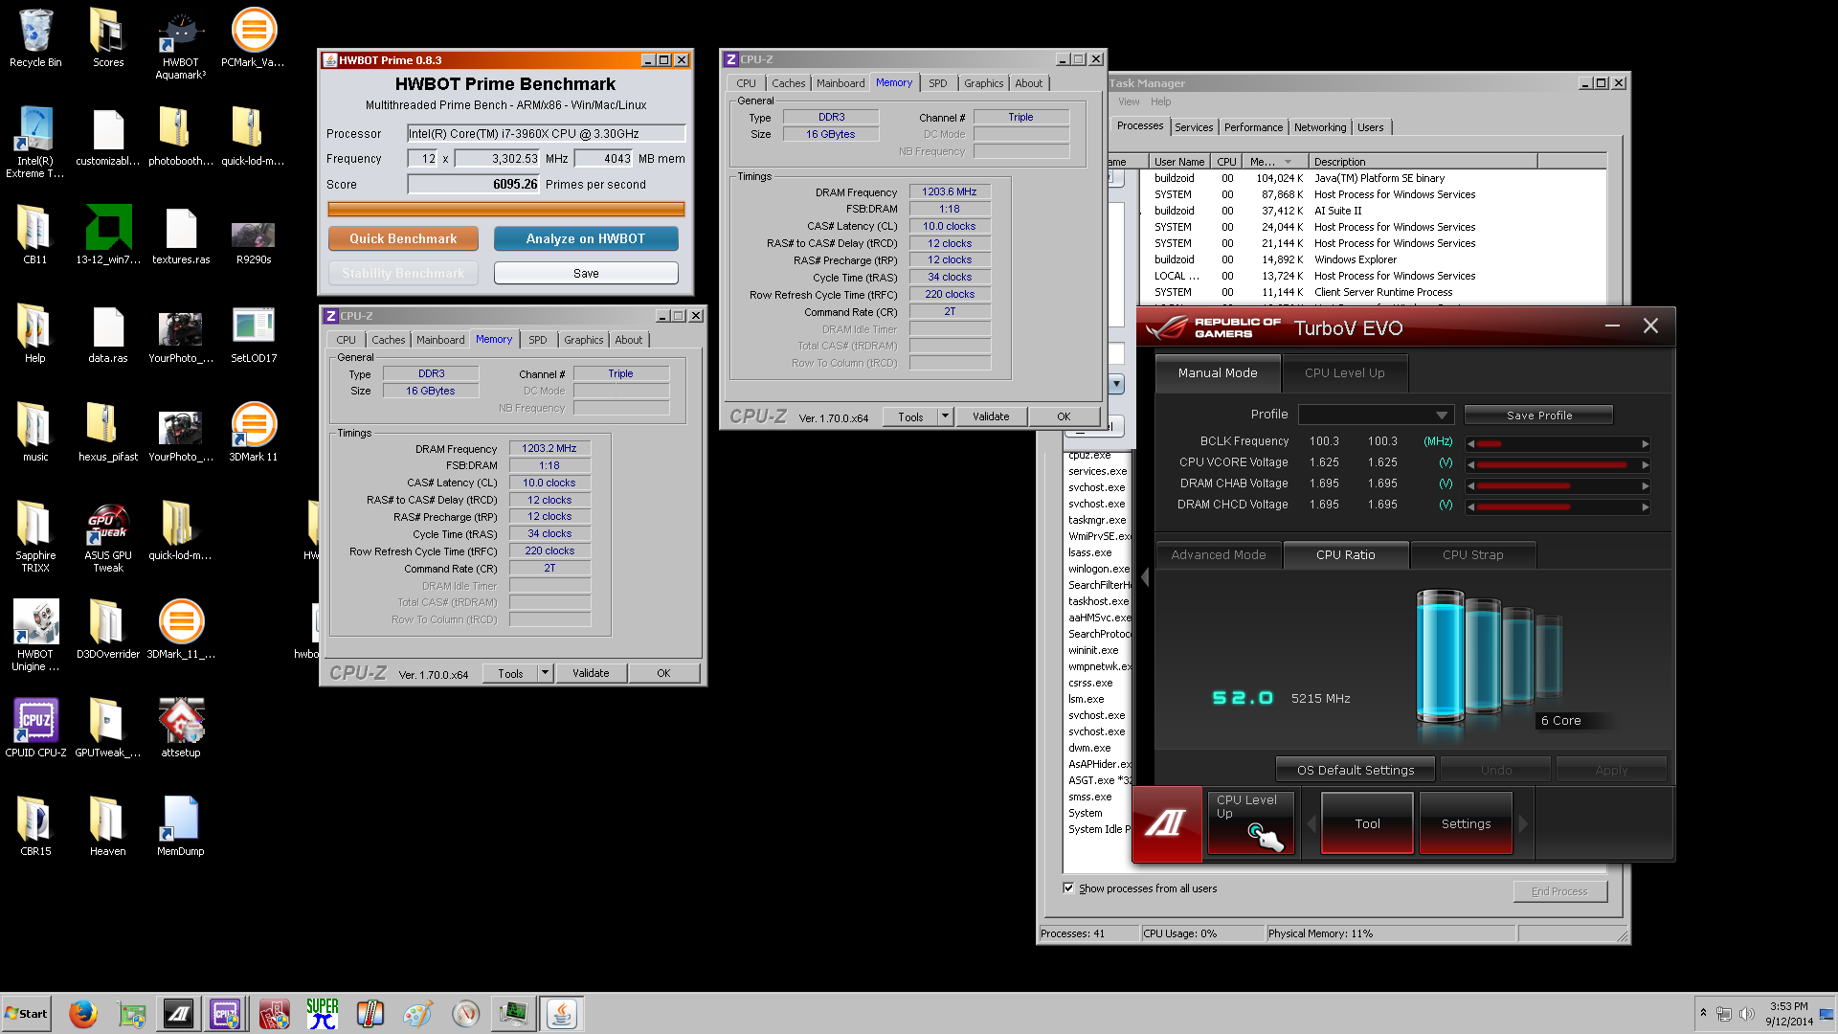Viewport: 1838px width, 1034px height.
Task: Open Tools dropdown arrow in lower CPU-Z window
Action: pos(545,673)
